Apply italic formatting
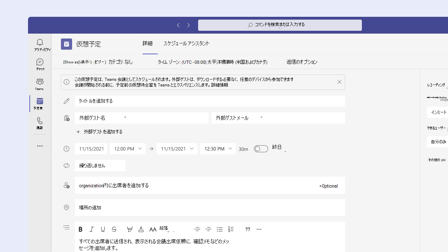The width and height of the screenshot is (448, 252). pyautogui.click(x=92, y=229)
